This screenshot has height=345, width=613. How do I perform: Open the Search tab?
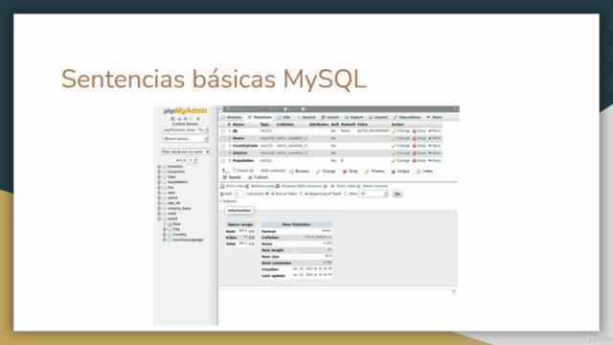tap(306, 117)
